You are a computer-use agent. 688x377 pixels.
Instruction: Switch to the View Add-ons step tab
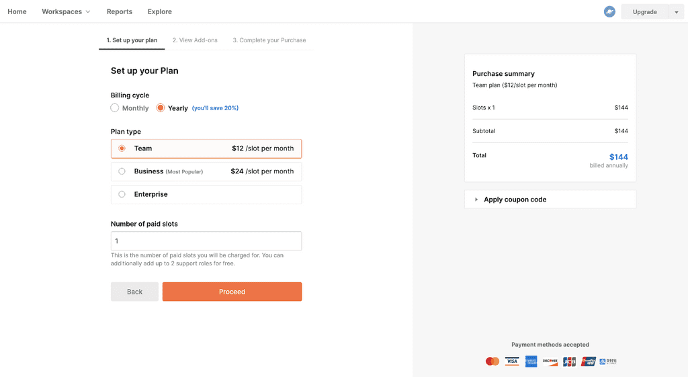(195, 40)
